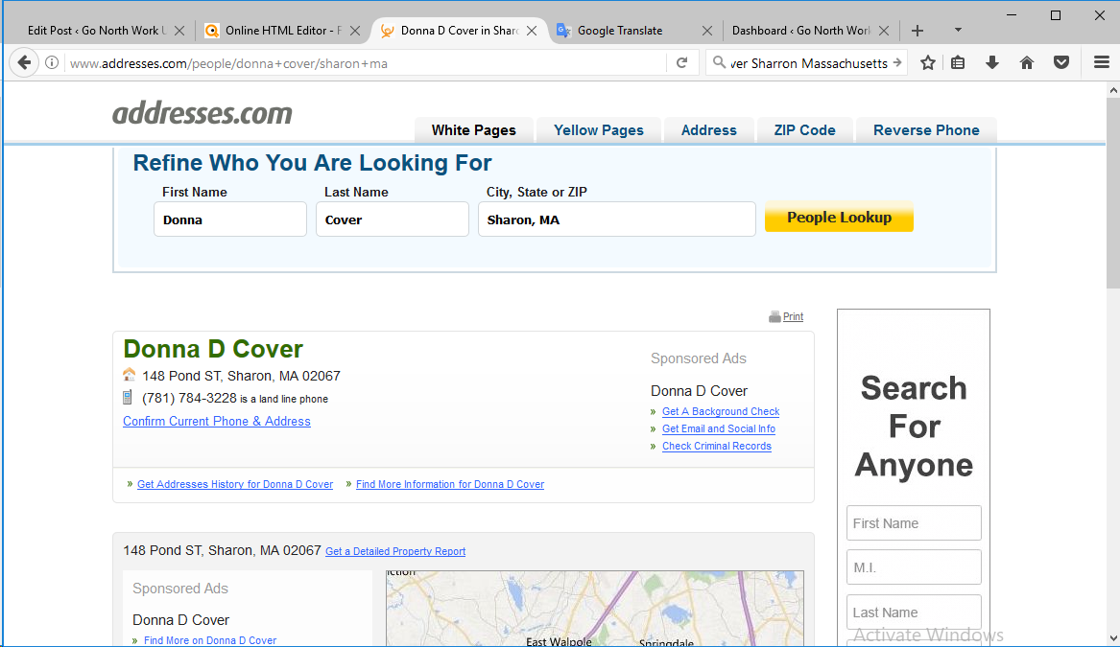Screen dimensions: 1120x647
Task: Close the Google Translate tab
Action: pos(707,31)
